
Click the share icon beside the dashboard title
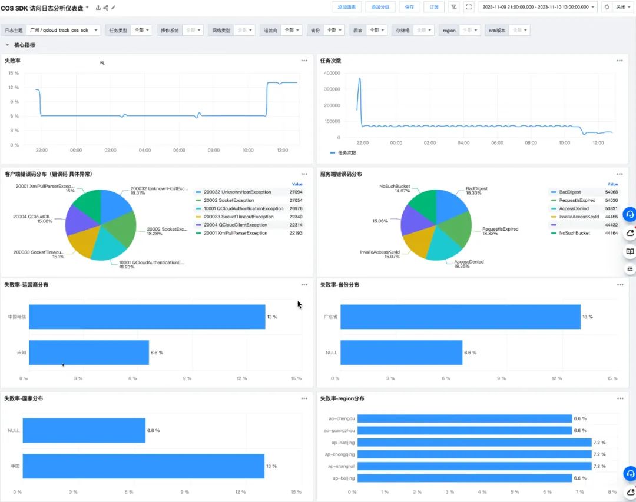(x=106, y=8)
